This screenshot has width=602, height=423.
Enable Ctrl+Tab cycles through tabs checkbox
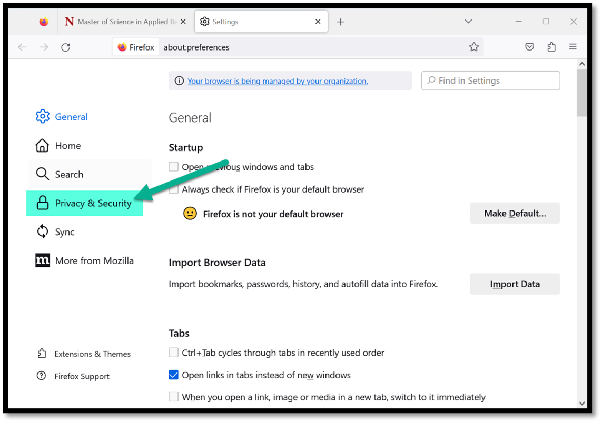click(x=174, y=352)
